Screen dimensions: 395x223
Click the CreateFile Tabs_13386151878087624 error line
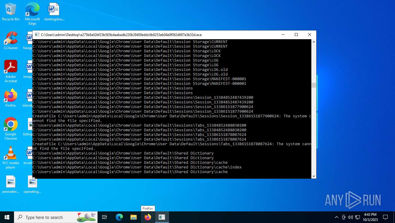(172, 146)
